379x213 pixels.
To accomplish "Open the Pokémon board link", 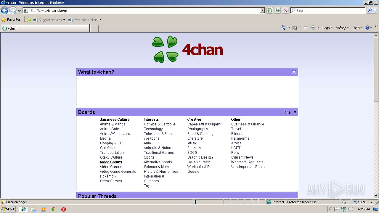I will [x=108, y=176].
